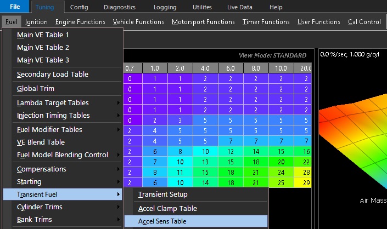
Task: Open the Accel Clamp Table
Action: [x=167, y=208]
